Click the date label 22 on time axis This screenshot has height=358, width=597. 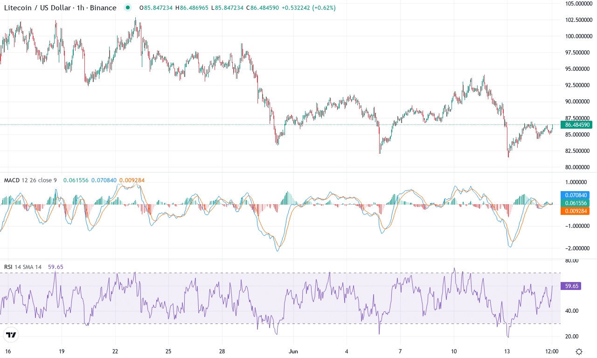(115, 351)
